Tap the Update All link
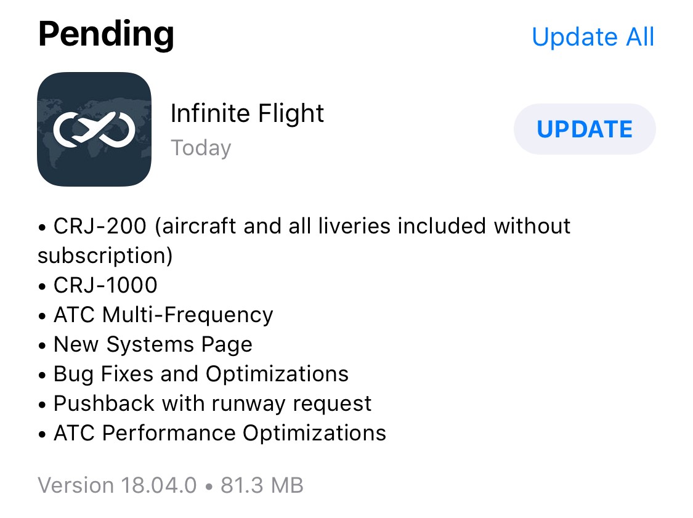The height and width of the screenshot is (518, 693). tap(593, 37)
